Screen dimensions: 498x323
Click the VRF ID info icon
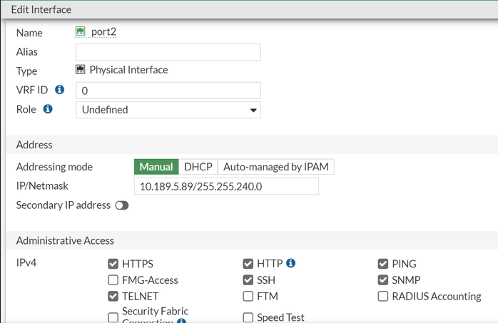coord(60,90)
